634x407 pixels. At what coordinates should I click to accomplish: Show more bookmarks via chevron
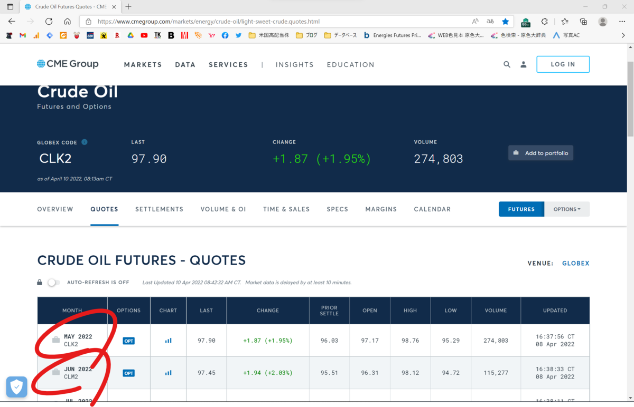623,35
